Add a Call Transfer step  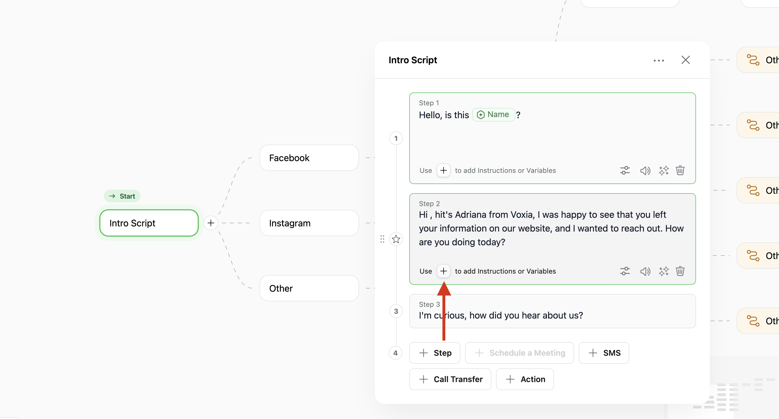(450, 379)
